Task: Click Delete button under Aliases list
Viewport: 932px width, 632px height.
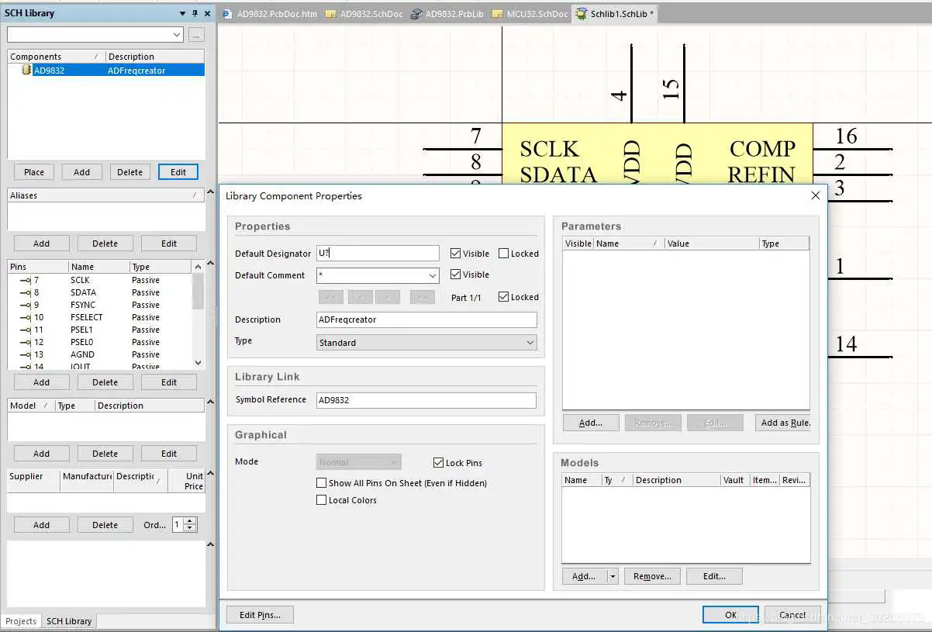Action: point(105,243)
